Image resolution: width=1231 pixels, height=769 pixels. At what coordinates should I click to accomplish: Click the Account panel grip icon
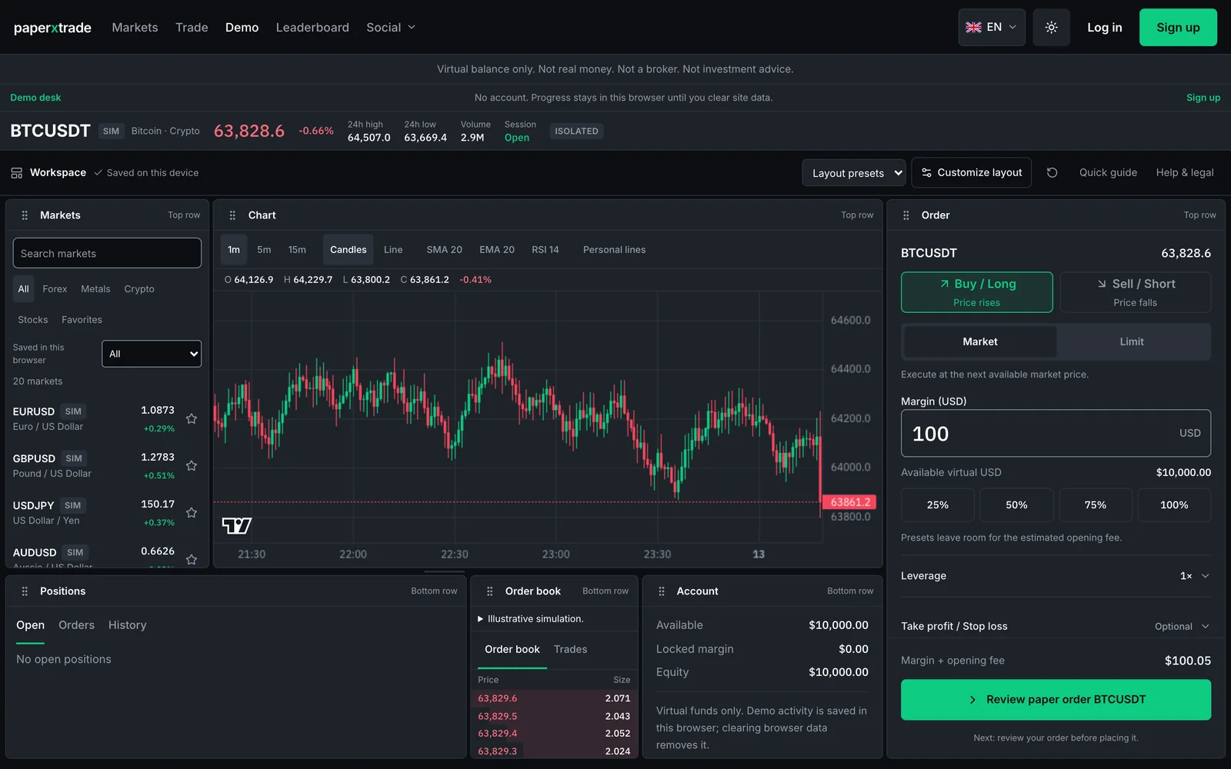click(x=661, y=591)
